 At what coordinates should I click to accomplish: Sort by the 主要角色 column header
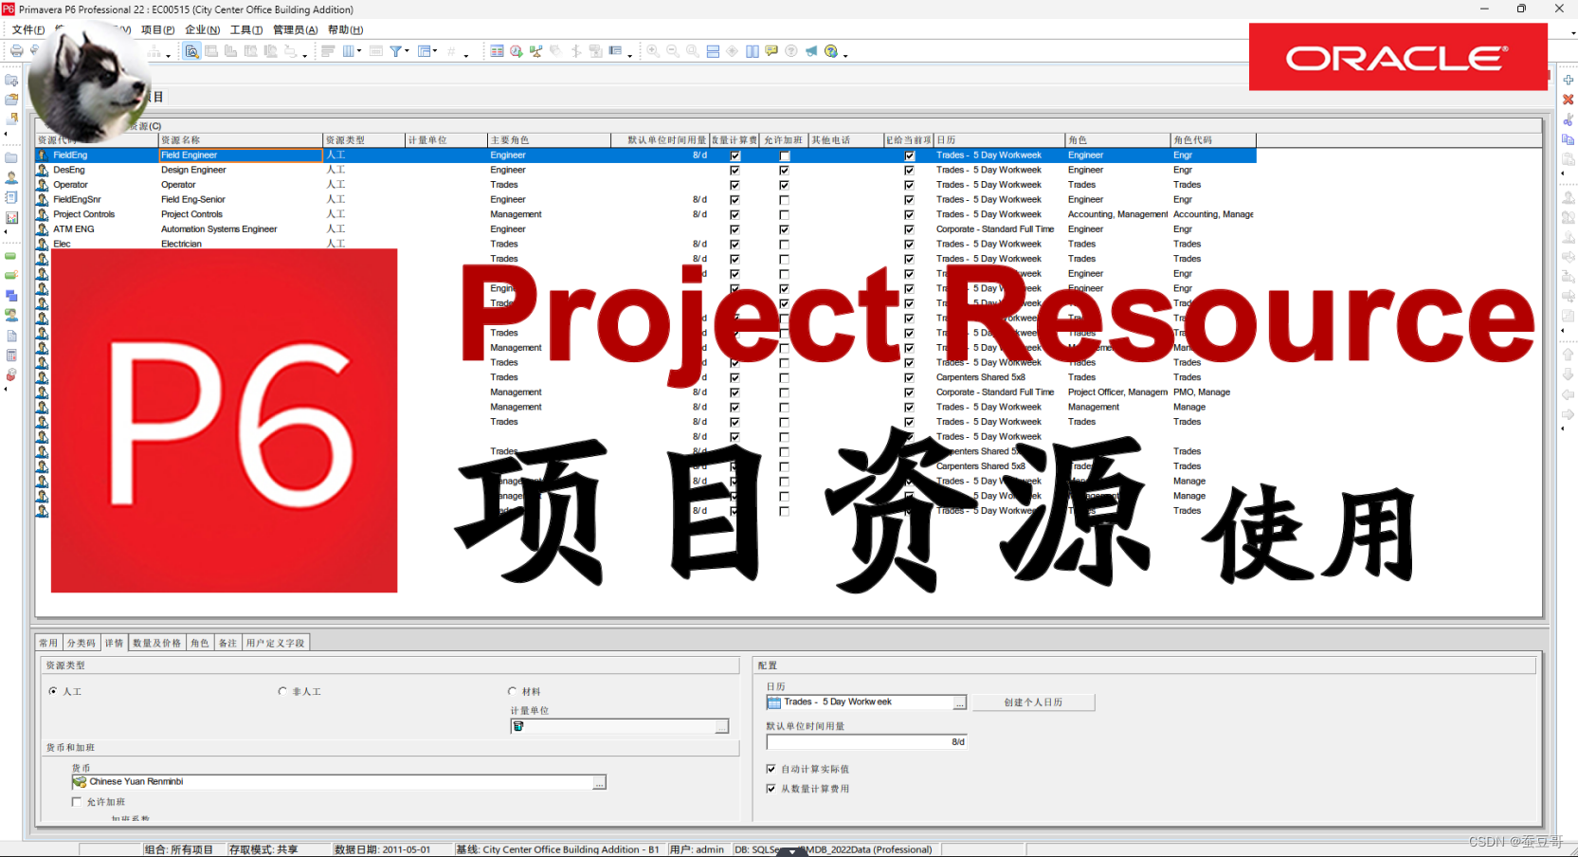pyautogui.click(x=549, y=140)
